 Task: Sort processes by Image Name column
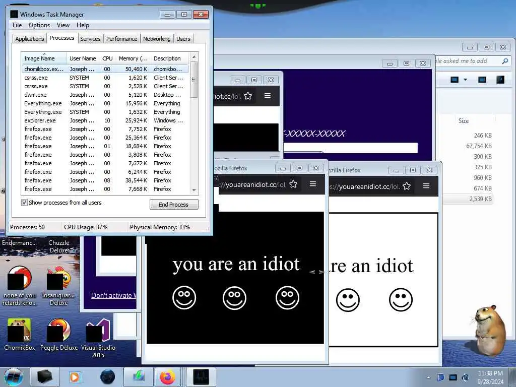click(44, 58)
